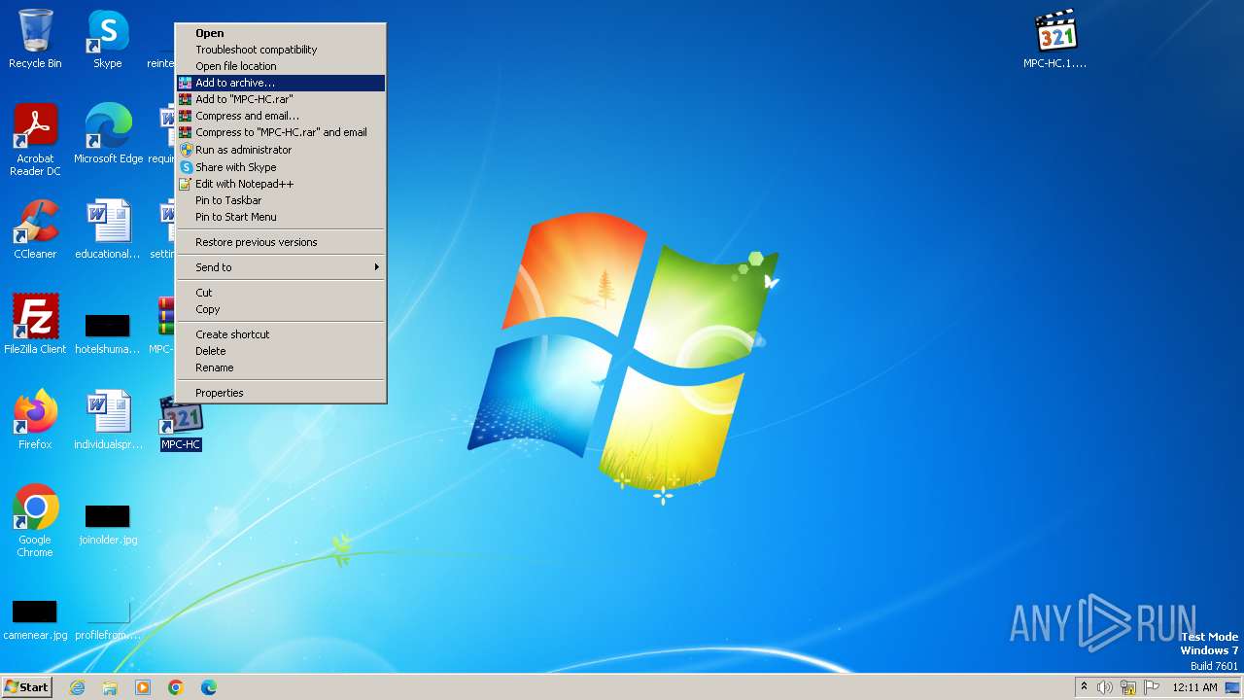Image resolution: width=1244 pixels, height=700 pixels.
Task: Select the MPC-HC shortcut on desktop
Action: coord(181,424)
